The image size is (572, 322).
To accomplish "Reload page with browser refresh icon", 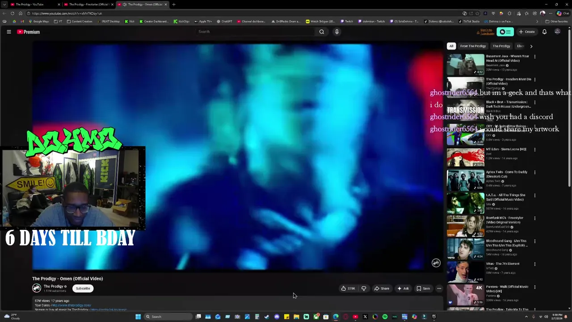I will point(13,13).
